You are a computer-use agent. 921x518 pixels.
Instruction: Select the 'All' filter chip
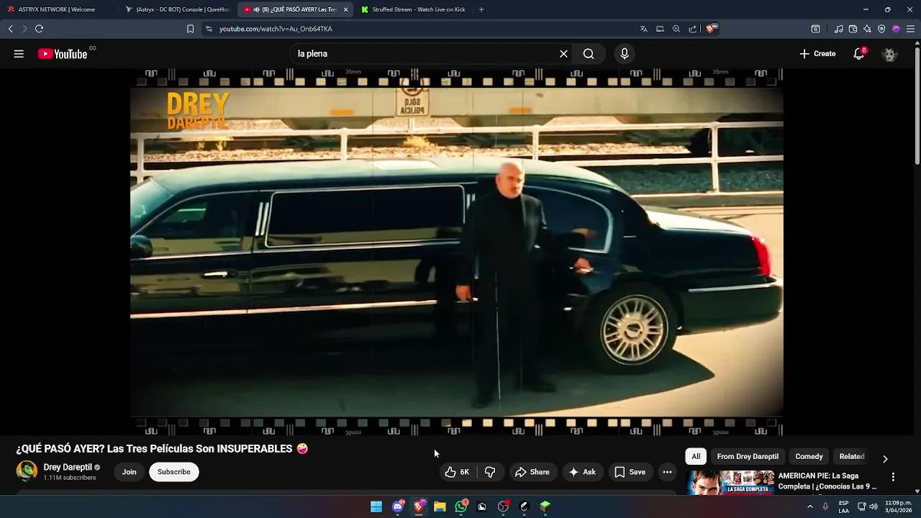click(x=696, y=456)
